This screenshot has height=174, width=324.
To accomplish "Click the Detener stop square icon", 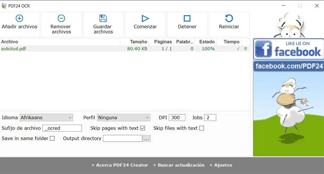I will click(x=187, y=18).
